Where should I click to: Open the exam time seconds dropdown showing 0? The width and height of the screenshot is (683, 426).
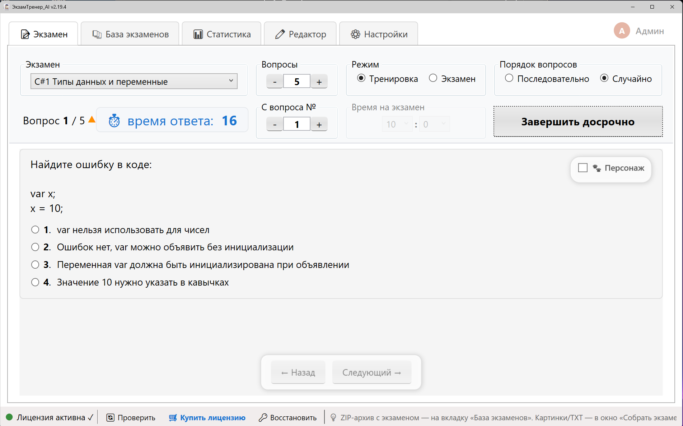coord(434,124)
